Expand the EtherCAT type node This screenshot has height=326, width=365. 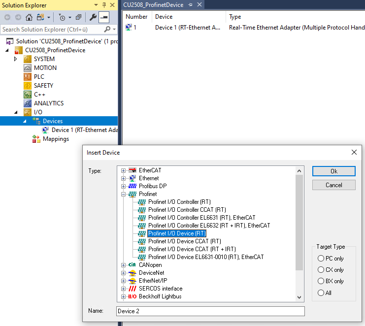(x=123, y=170)
